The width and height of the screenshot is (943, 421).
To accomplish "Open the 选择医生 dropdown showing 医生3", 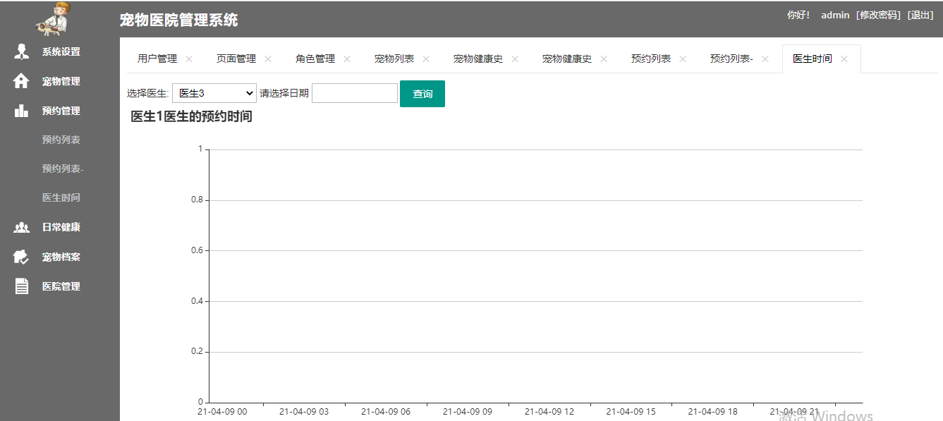I will point(214,93).
